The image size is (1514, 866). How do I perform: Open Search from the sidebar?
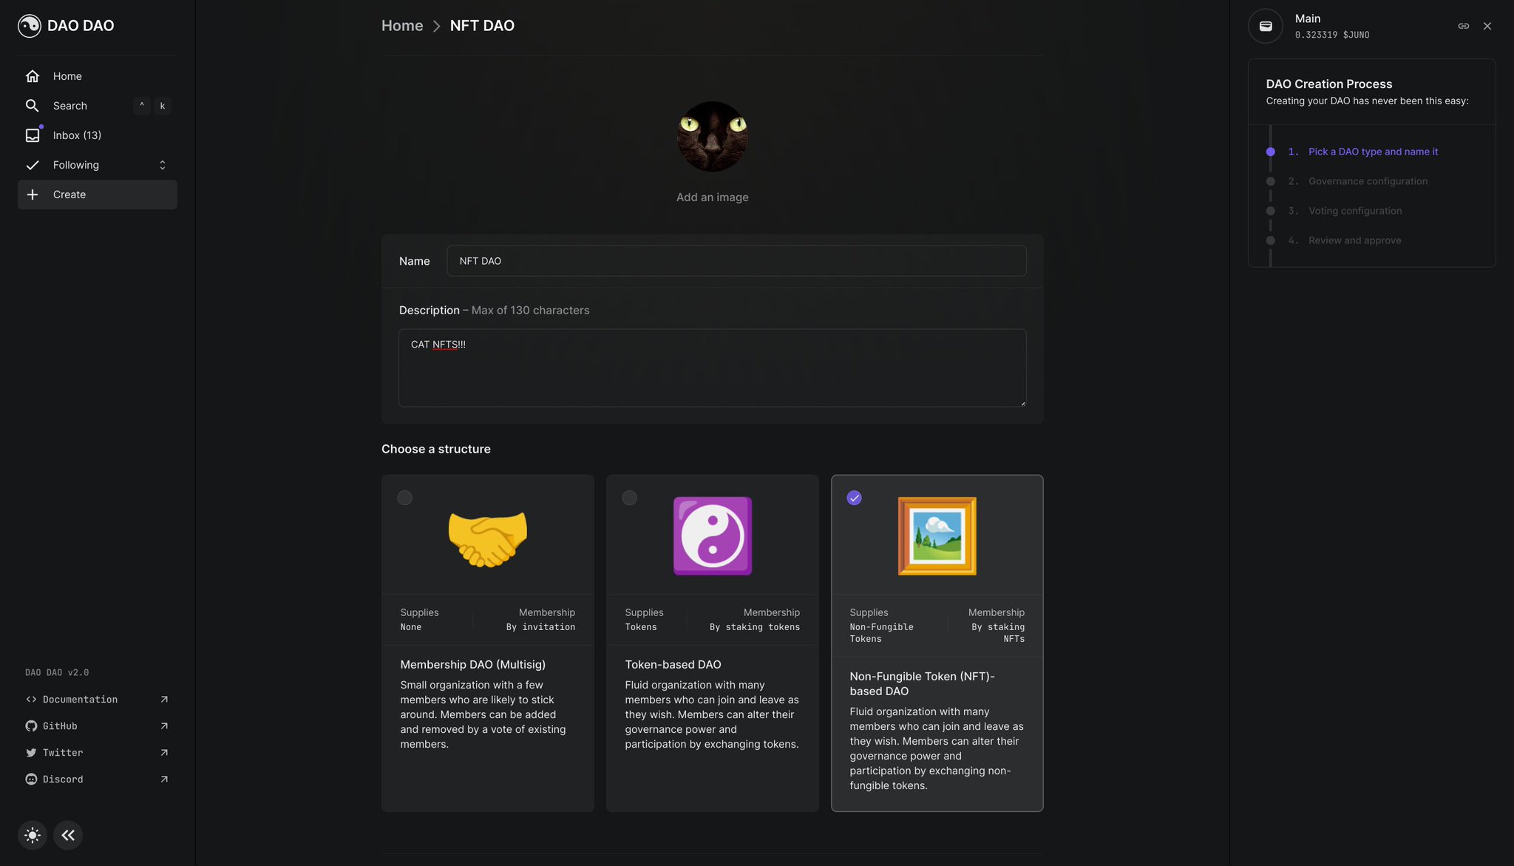pyautogui.click(x=70, y=106)
